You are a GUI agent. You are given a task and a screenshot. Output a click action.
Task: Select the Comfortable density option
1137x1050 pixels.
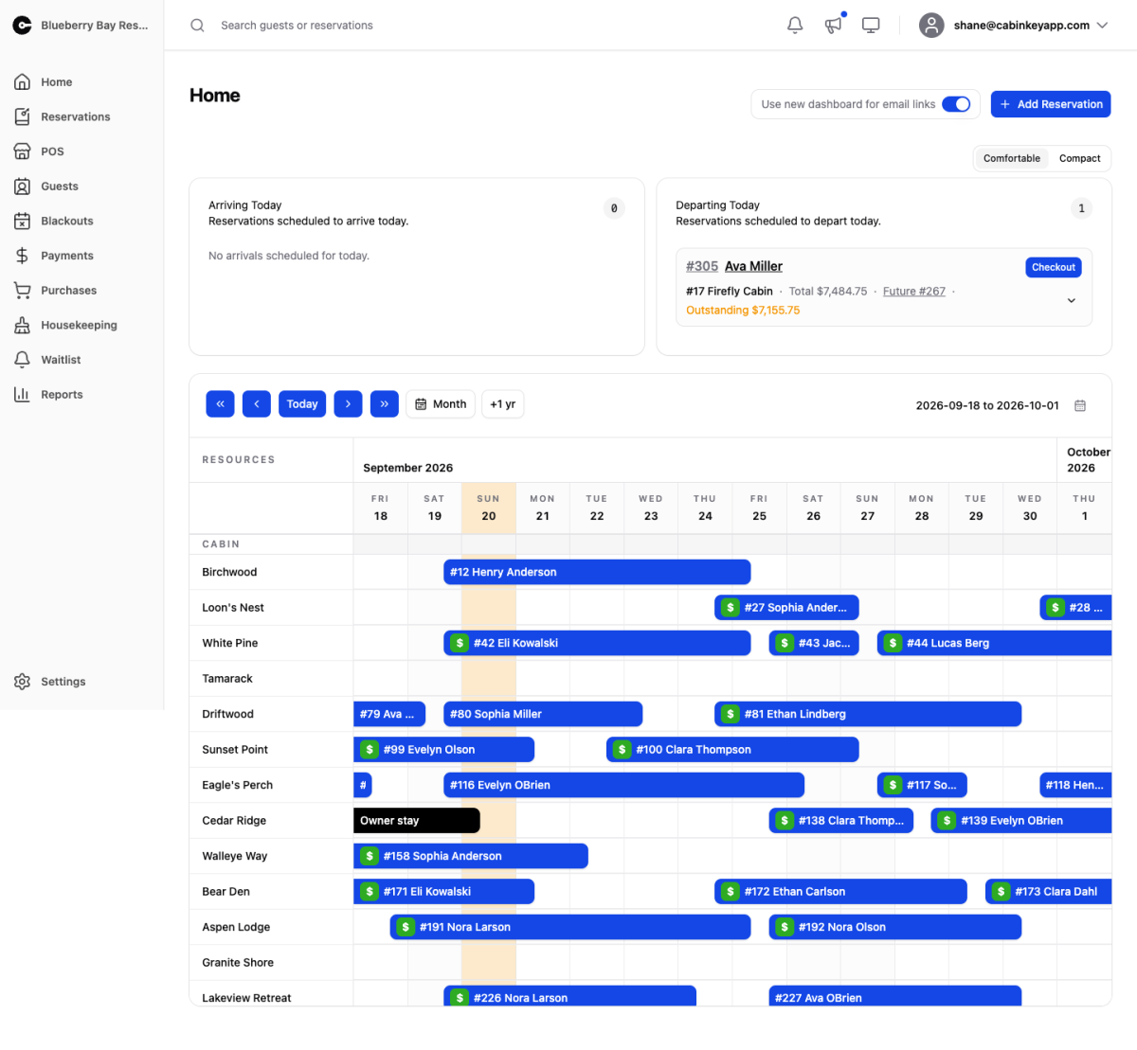click(1011, 158)
